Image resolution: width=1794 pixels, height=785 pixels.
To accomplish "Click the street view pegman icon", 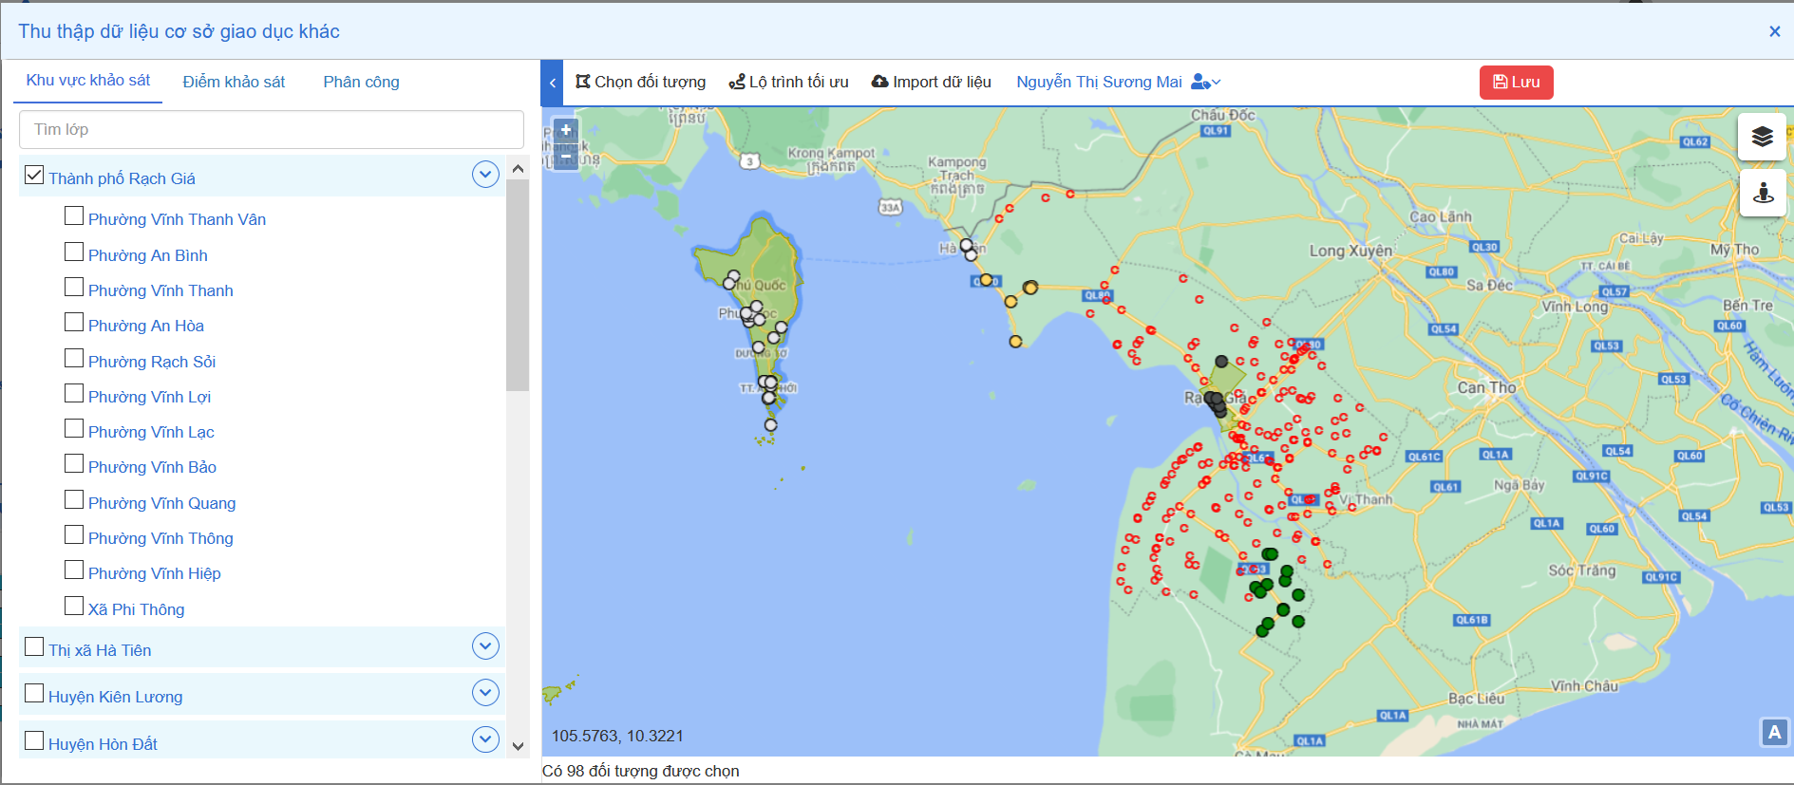I will click(1763, 193).
